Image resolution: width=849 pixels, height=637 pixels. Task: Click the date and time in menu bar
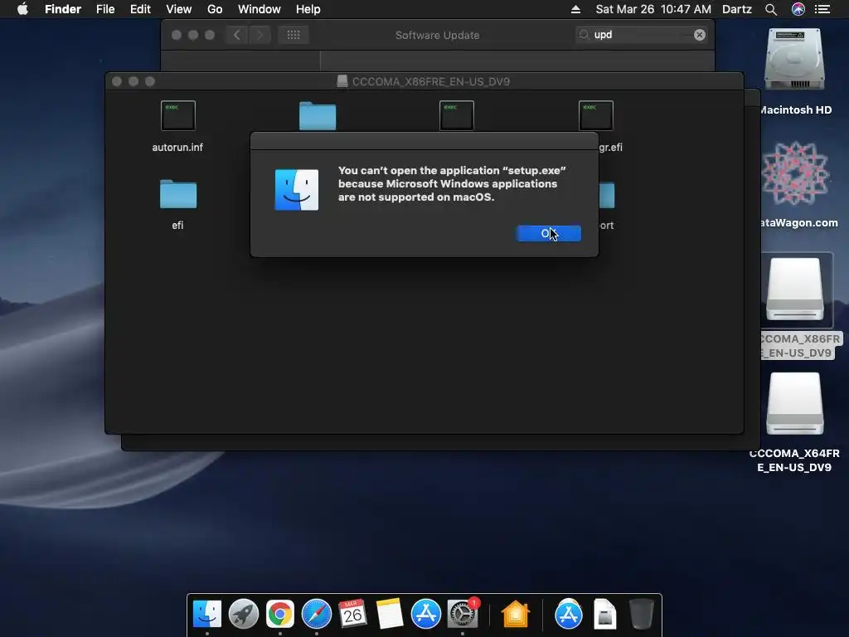coord(653,9)
